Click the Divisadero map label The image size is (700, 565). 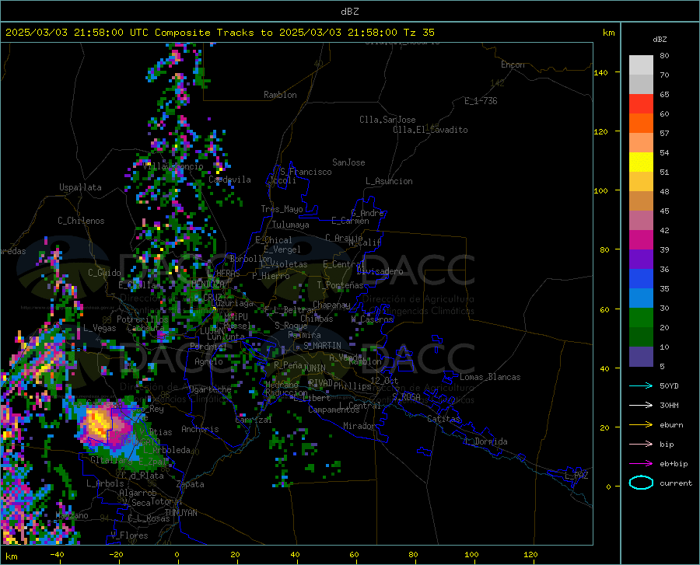(380, 271)
